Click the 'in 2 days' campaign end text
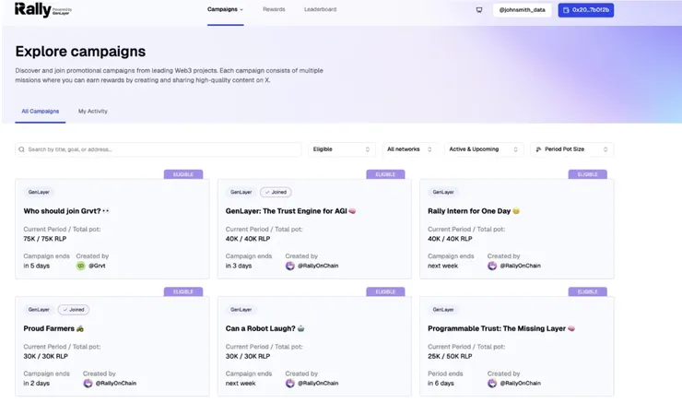Viewport: 682px width, 415px height. (x=37, y=384)
